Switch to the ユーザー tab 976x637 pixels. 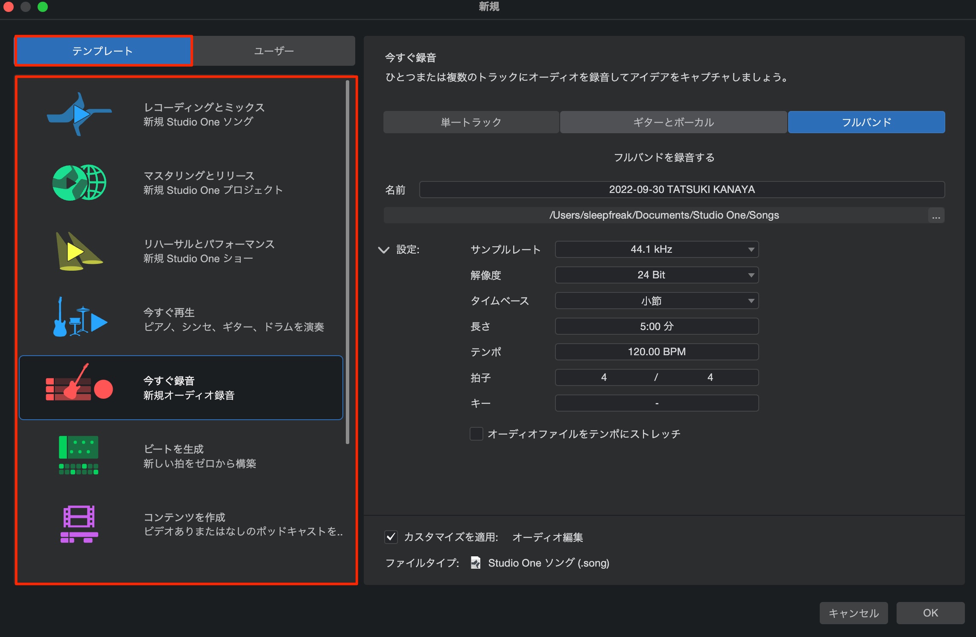pyautogui.click(x=274, y=51)
